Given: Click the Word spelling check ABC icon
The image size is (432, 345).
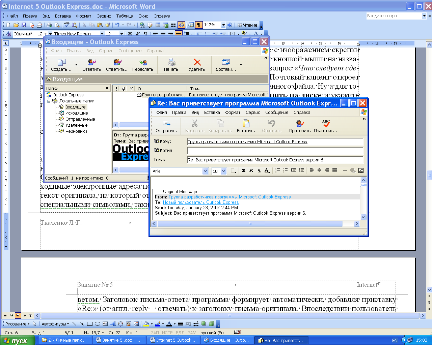Looking at the screenshot, I should (x=66, y=25).
